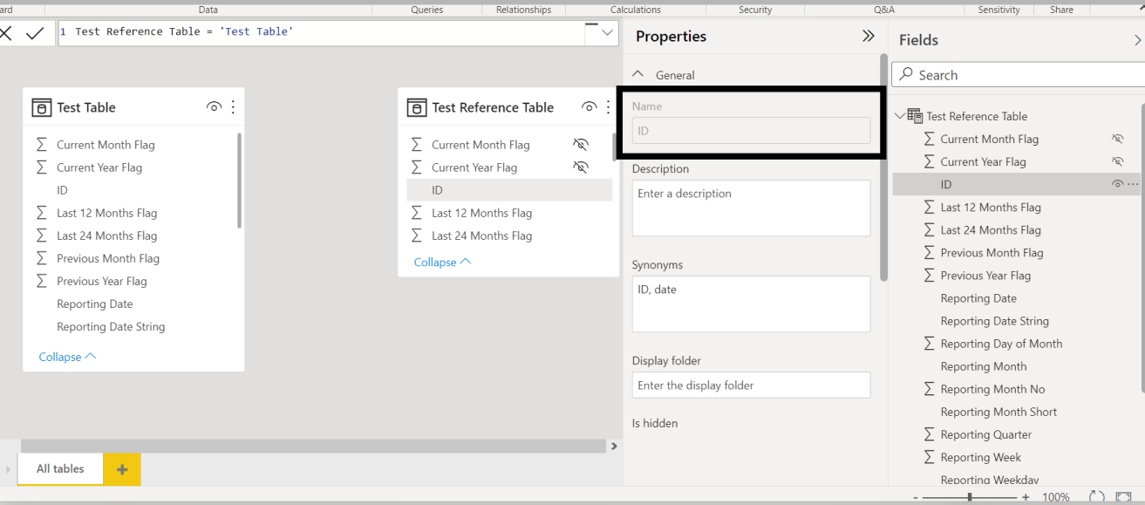Open more options for ID in Fields

tap(1133, 184)
